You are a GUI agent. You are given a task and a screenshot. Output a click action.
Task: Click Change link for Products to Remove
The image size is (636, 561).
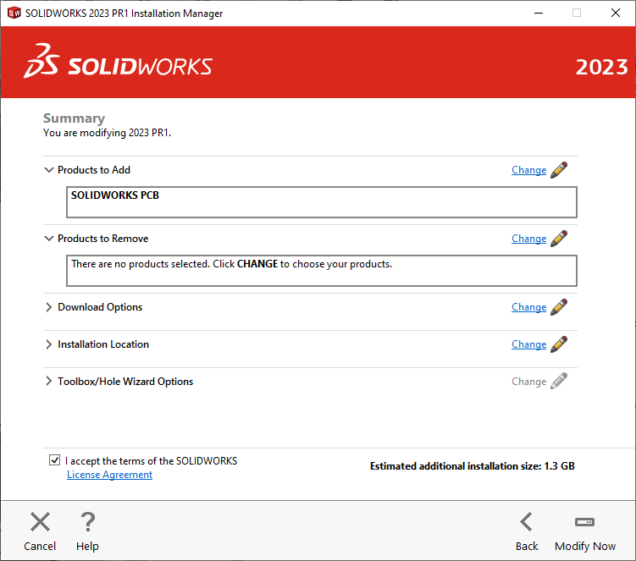529,239
